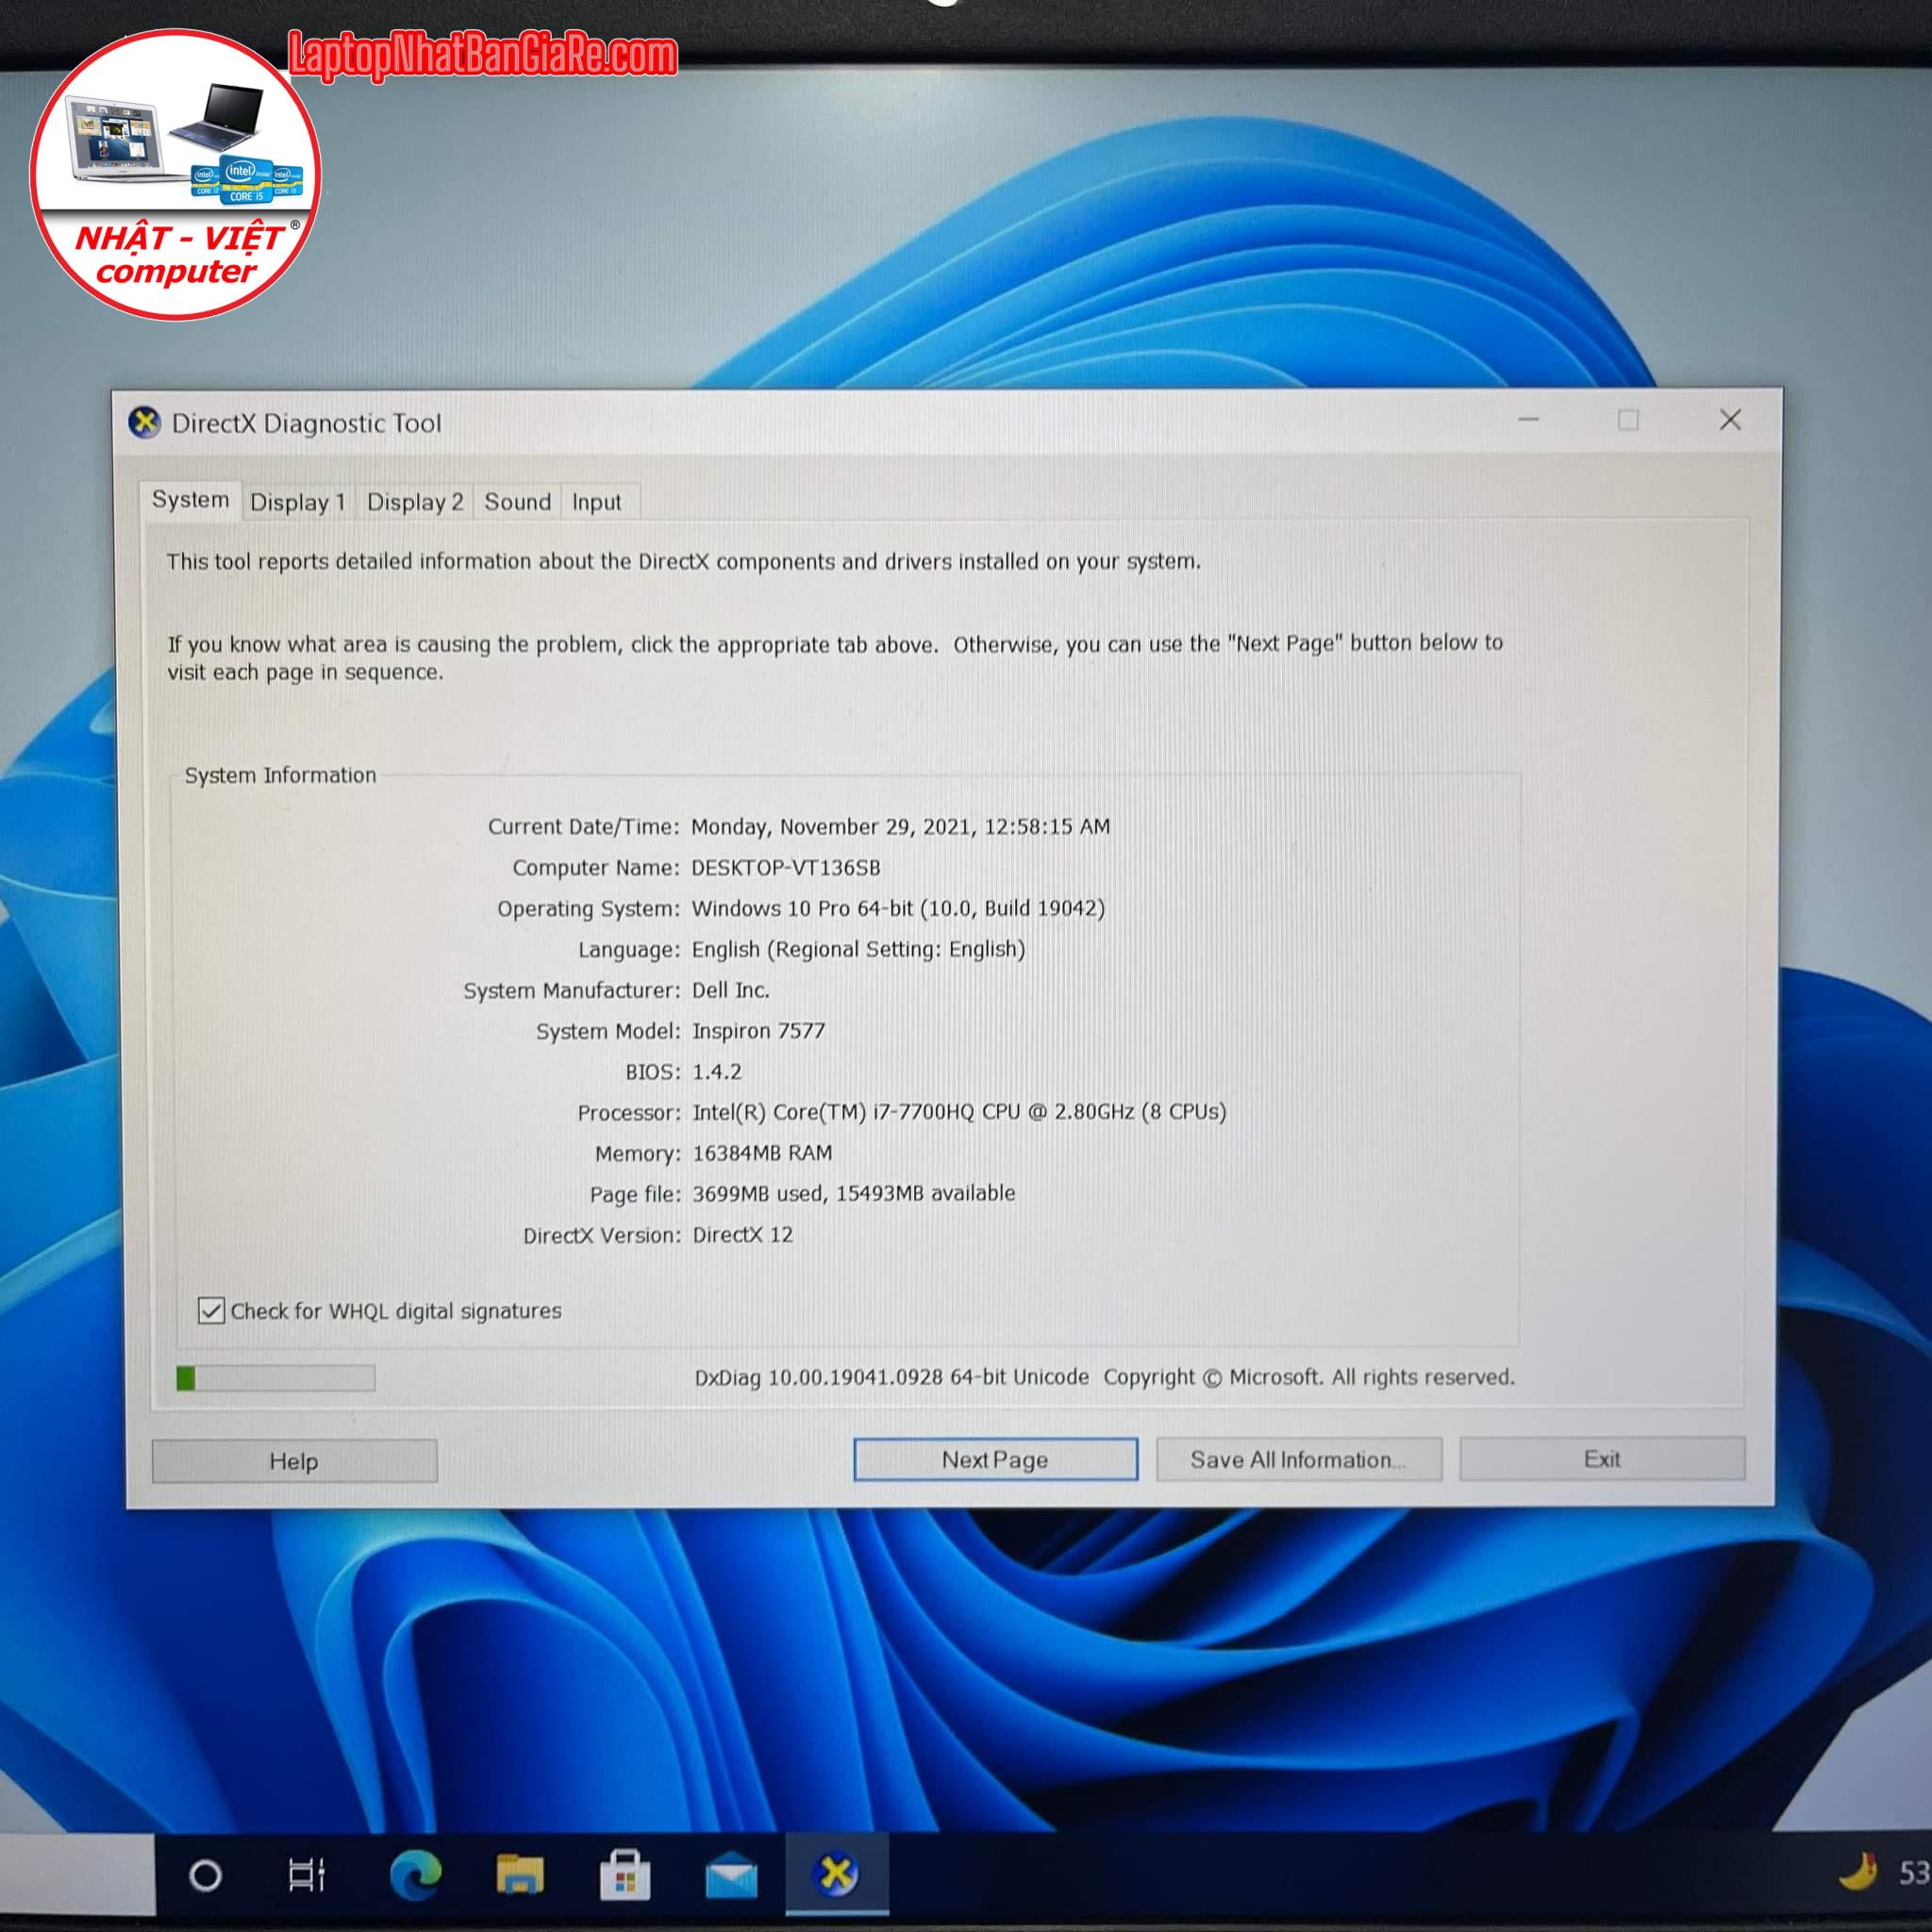Viewport: 1932px width, 1932px height.
Task: Click the Exit button
Action: (x=1602, y=1459)
